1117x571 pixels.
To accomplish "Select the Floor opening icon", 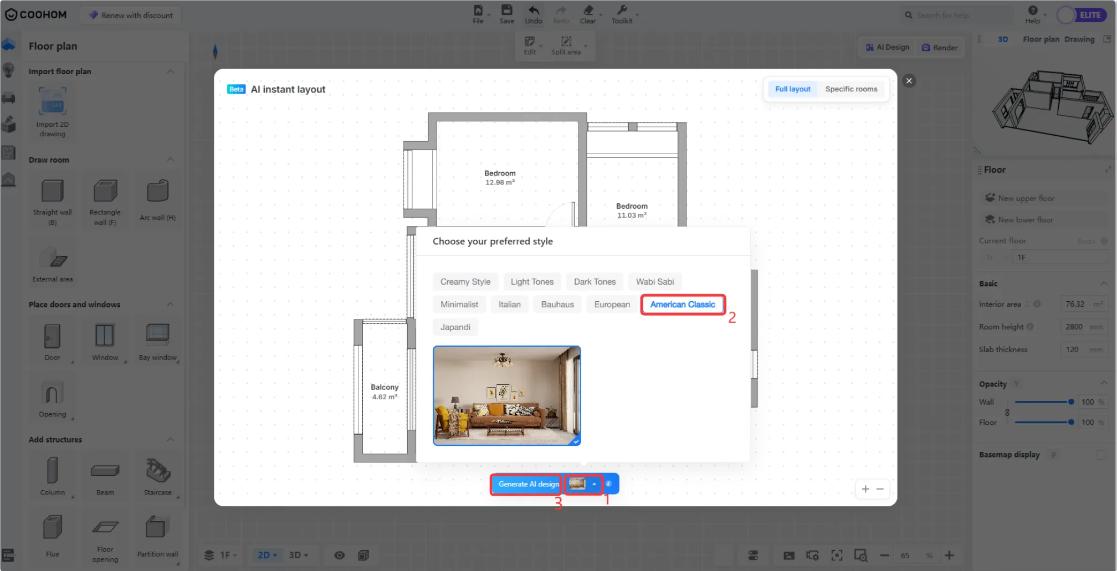I will 105,527.
